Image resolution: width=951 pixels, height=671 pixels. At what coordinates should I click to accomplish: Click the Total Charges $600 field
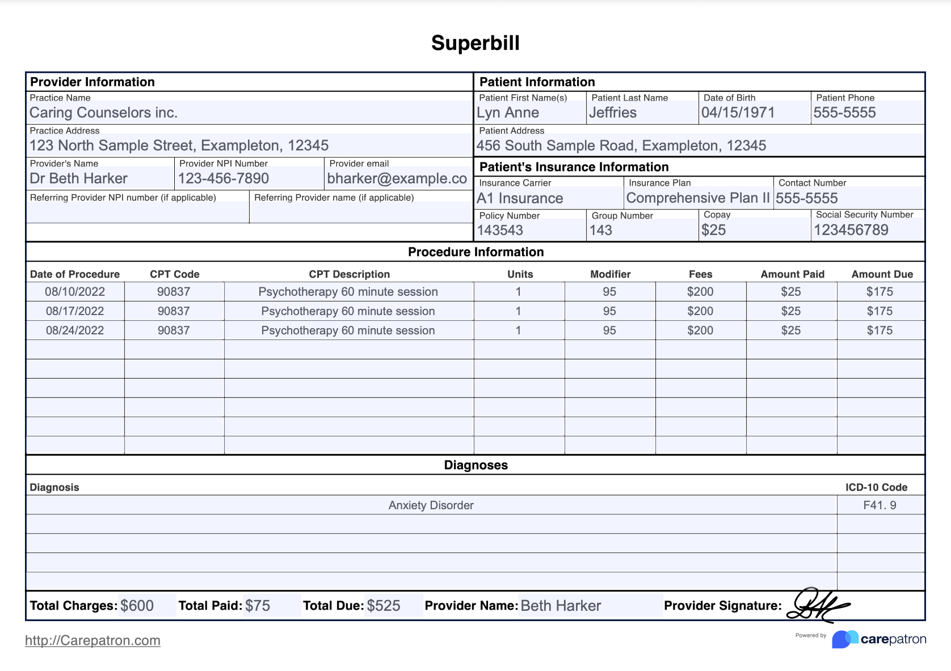(x=146, y=606)
